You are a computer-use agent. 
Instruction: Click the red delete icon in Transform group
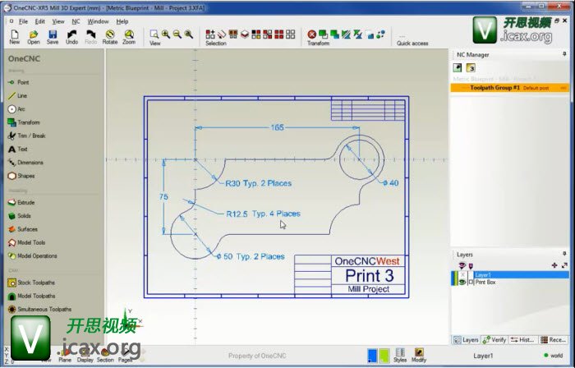point(311,34)
